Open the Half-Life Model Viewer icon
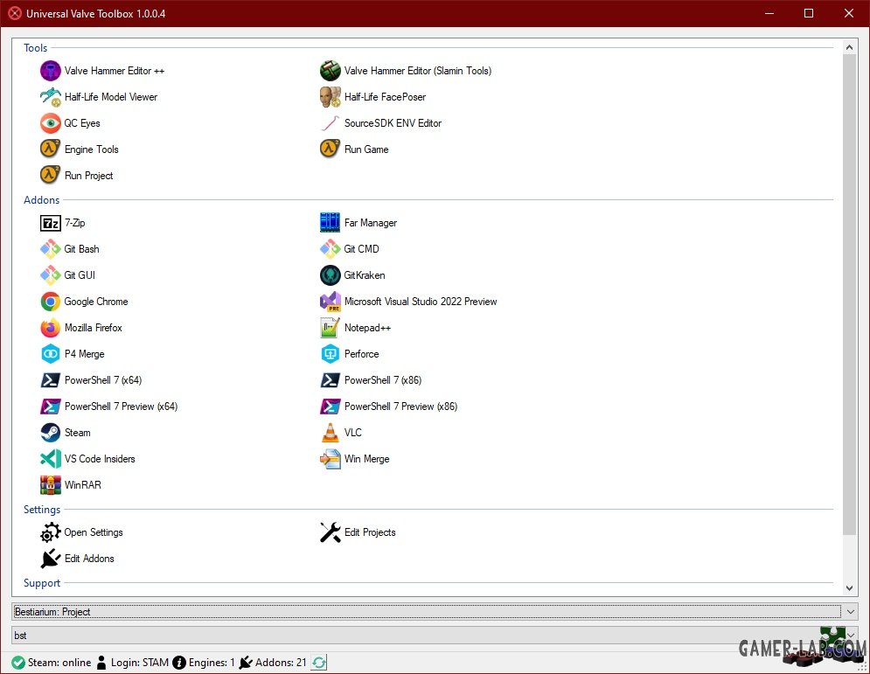 click(50, 97)
